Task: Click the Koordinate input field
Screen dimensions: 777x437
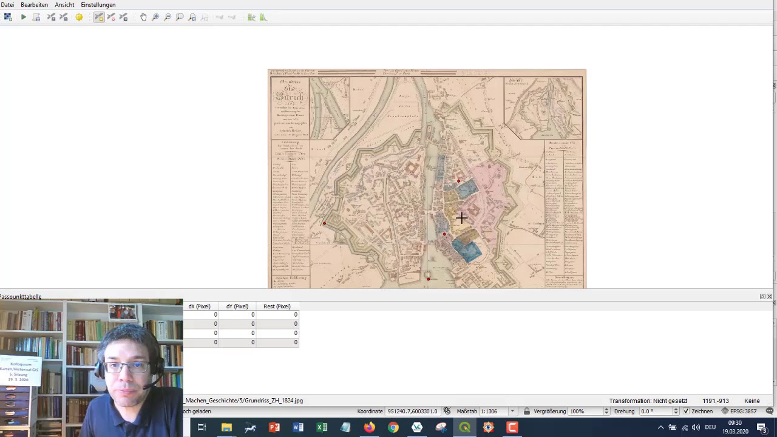Action: [x=412, y=411]
